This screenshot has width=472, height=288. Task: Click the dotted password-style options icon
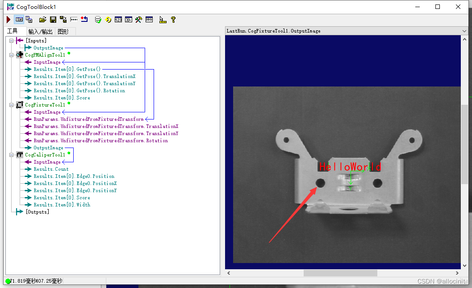click(74, 20)
